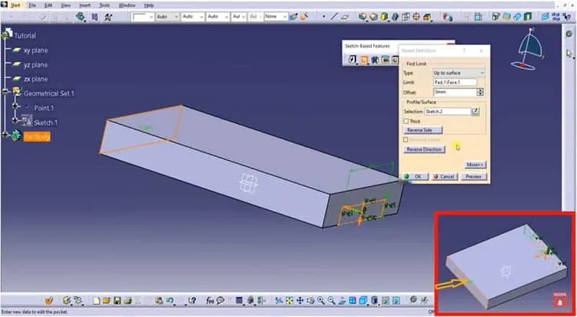Open the Formula f(x) tool

click(210, 301)
